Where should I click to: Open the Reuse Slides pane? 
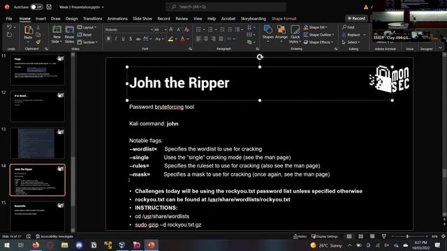[69, 34]
